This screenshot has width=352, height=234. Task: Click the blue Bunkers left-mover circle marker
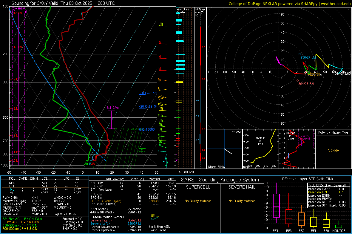(299, 54)
